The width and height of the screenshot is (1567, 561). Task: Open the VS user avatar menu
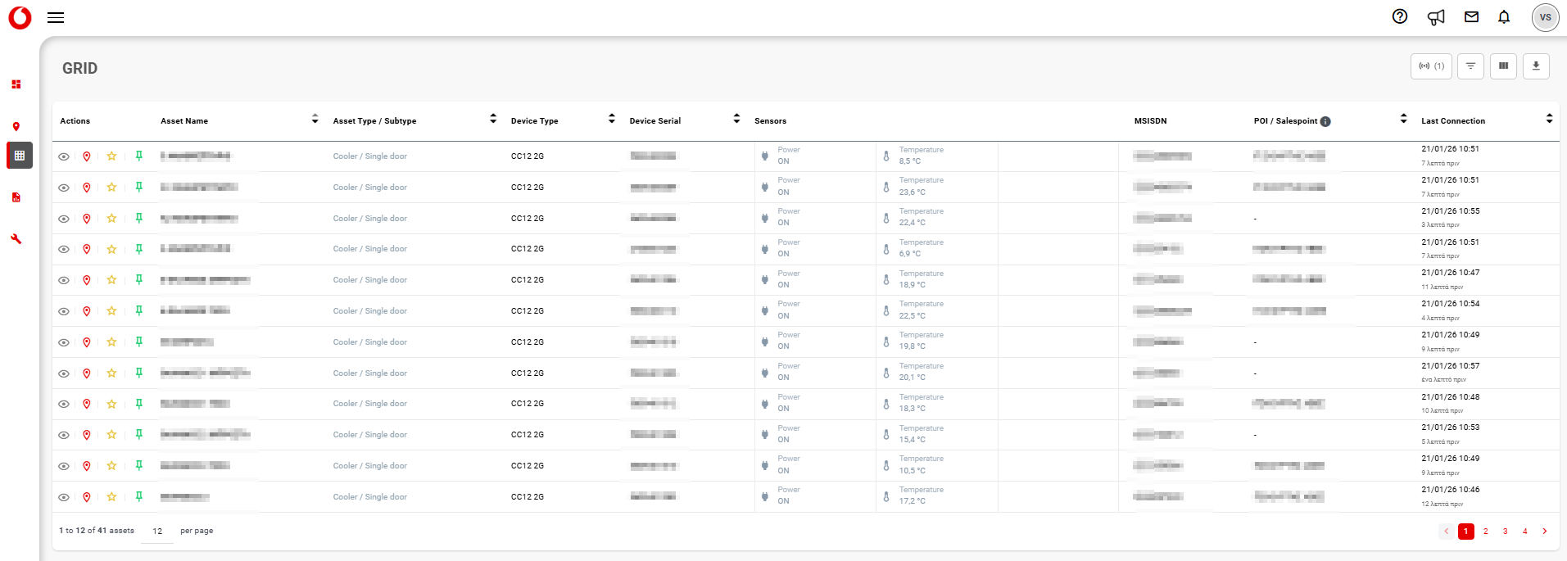pos(1545,17)
